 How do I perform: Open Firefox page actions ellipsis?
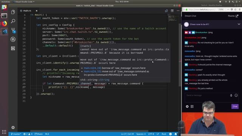point(228,9)
